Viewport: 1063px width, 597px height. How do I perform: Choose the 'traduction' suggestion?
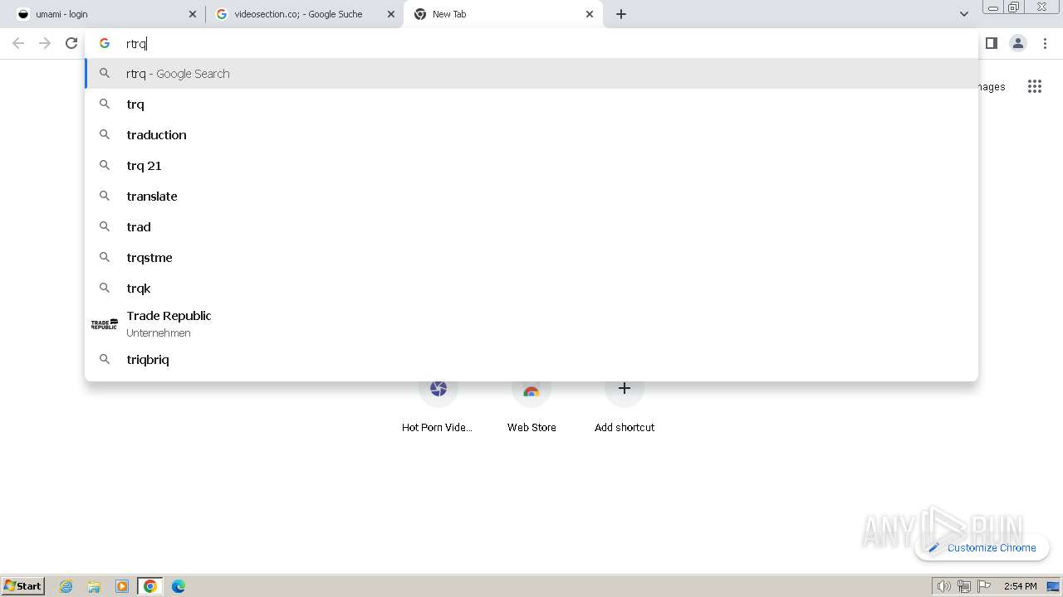pyautogui.click(x=531, y=135)
